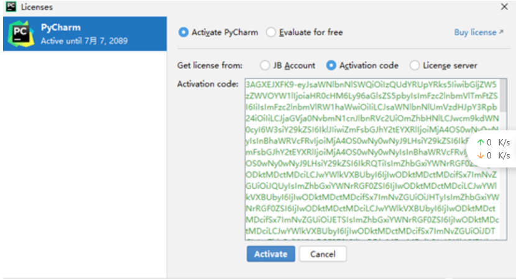This screenshot has height=279, width=516.
Task: Click the PyCharm logo in the title bar
Action: [11, 7]
